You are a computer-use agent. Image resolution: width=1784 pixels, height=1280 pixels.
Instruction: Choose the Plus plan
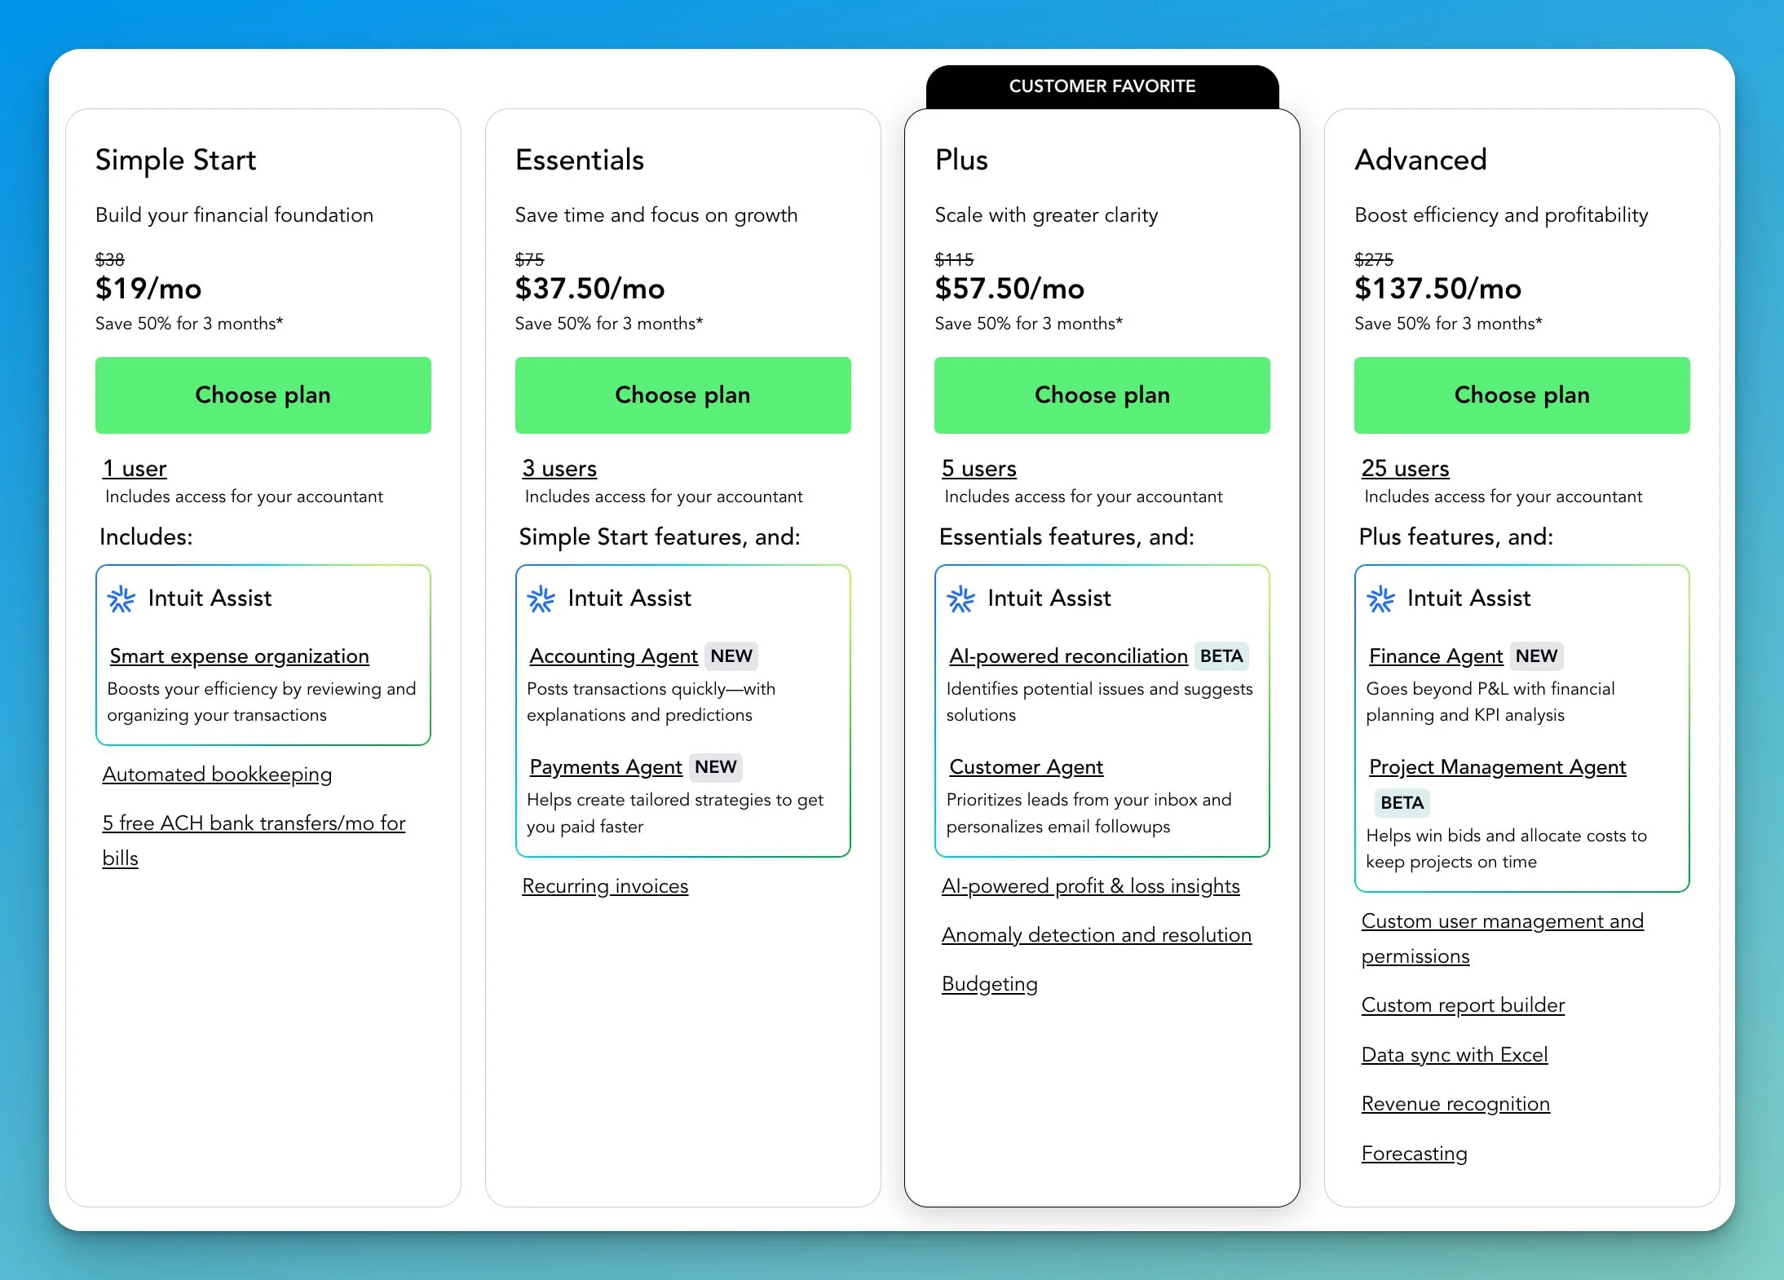click(x=1102, y=395)
